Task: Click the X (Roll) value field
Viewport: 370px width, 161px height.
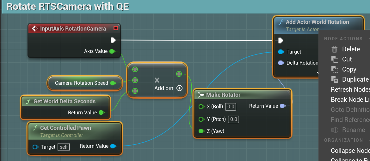Action: 231,107
